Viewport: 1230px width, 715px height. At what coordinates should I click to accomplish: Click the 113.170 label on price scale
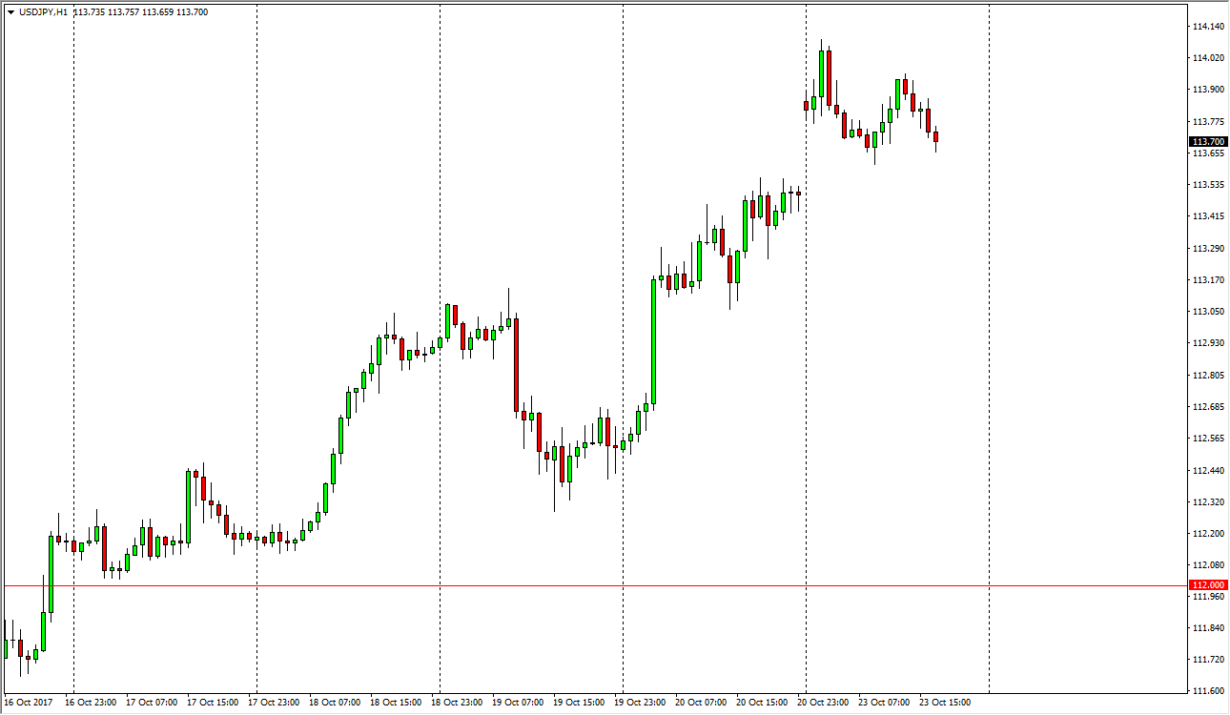pyautogui.click(x=1207, y=280)
